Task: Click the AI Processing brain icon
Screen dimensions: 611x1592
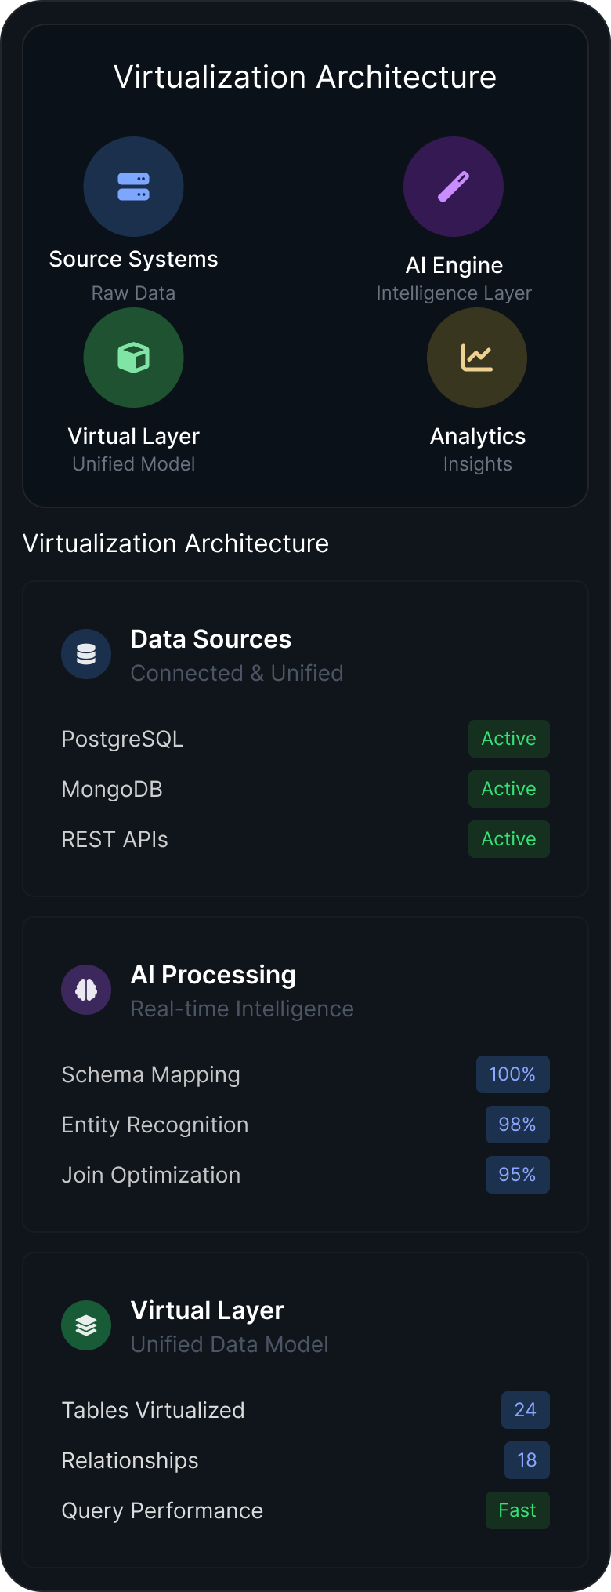Action: [86, 990]
